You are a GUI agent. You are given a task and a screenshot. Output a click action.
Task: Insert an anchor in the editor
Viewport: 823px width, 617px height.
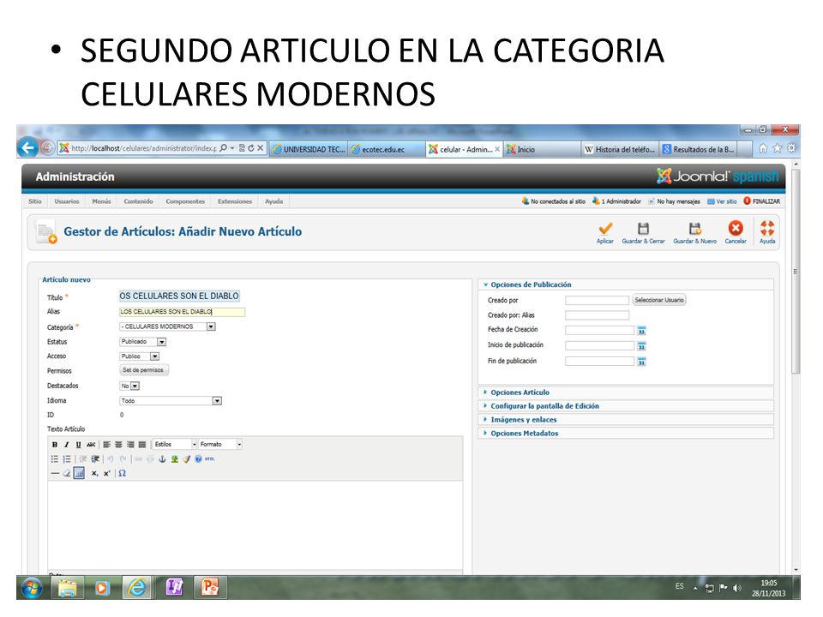pyautogui.click(x=162, y=459)
